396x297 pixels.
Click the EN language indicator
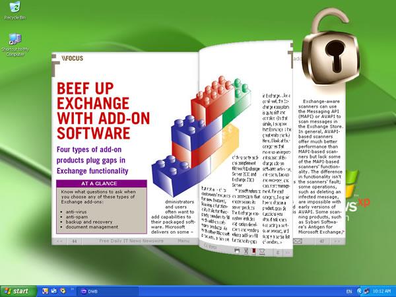(349, 291)
